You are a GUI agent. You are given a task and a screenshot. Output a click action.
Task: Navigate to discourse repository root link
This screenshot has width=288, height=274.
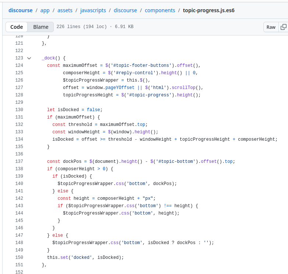click(x=20, y=10)
